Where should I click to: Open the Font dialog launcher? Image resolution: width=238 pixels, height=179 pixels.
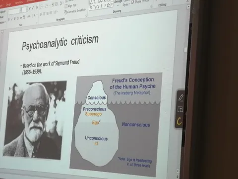pos(37,23)
